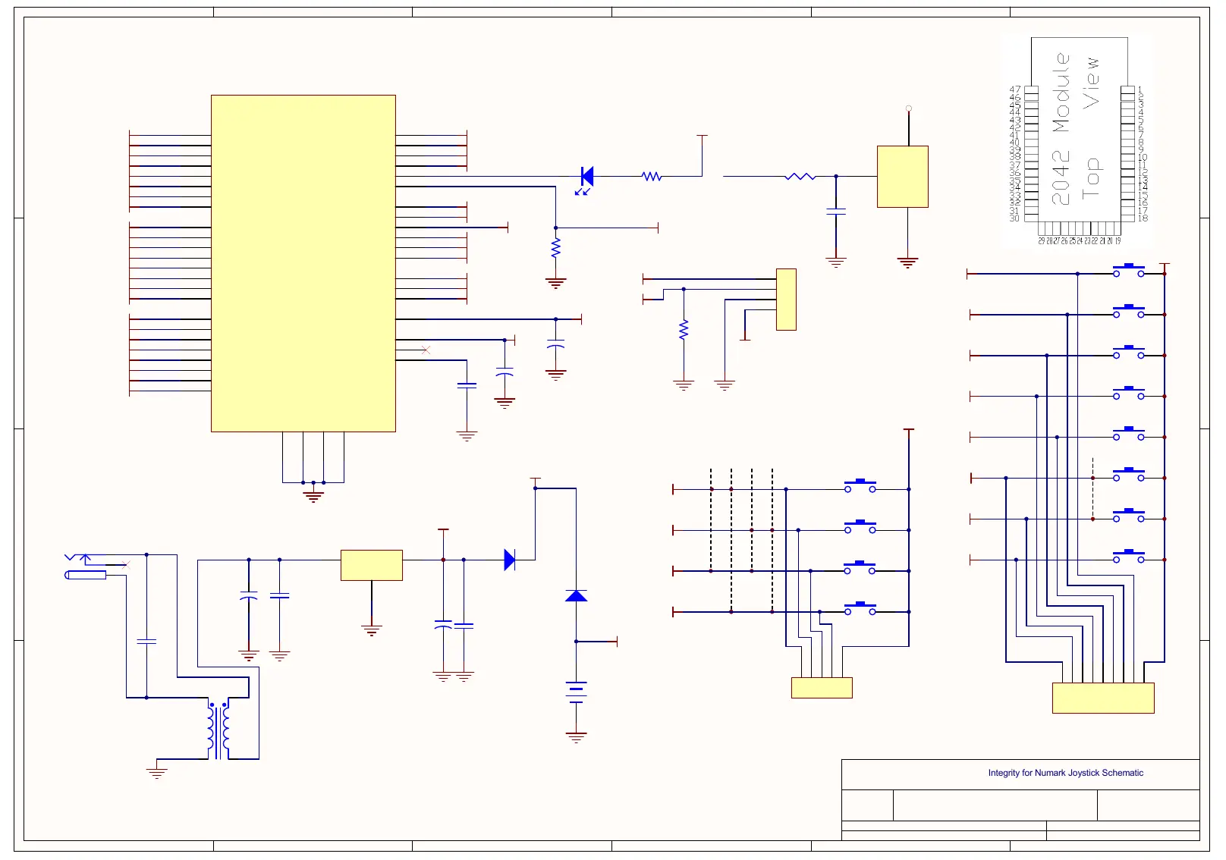The width and height of the screenshot is (1226, 860).
Task: Click the yellow voltage regulator block
Action: 372,565
